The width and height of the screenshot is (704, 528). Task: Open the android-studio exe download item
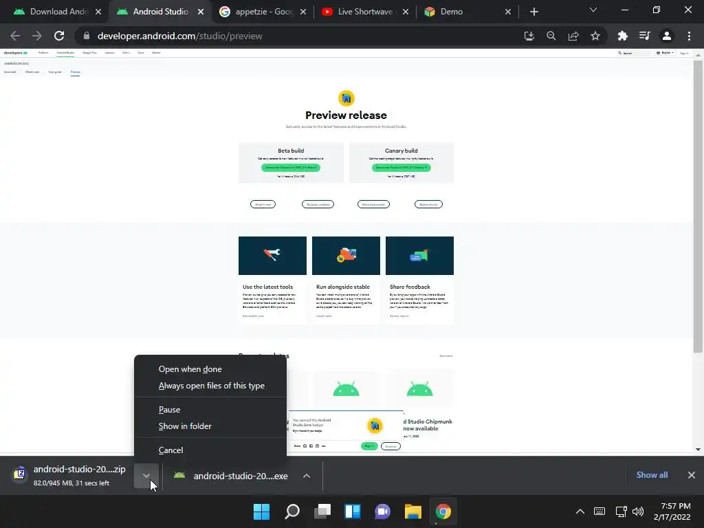click(232, 476)
